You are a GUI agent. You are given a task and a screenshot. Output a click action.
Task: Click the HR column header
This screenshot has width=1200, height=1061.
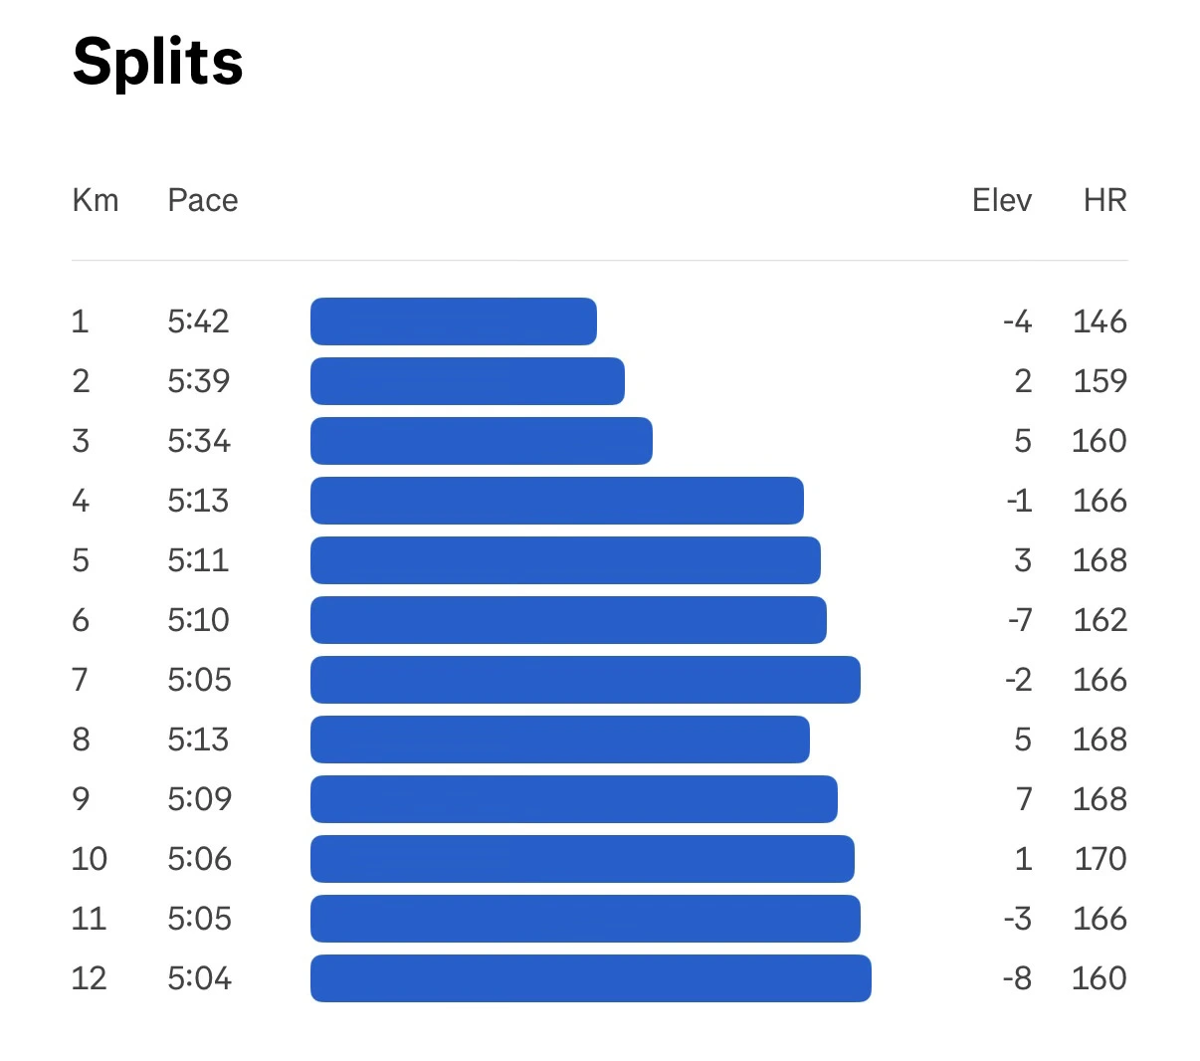[1104, 200]
